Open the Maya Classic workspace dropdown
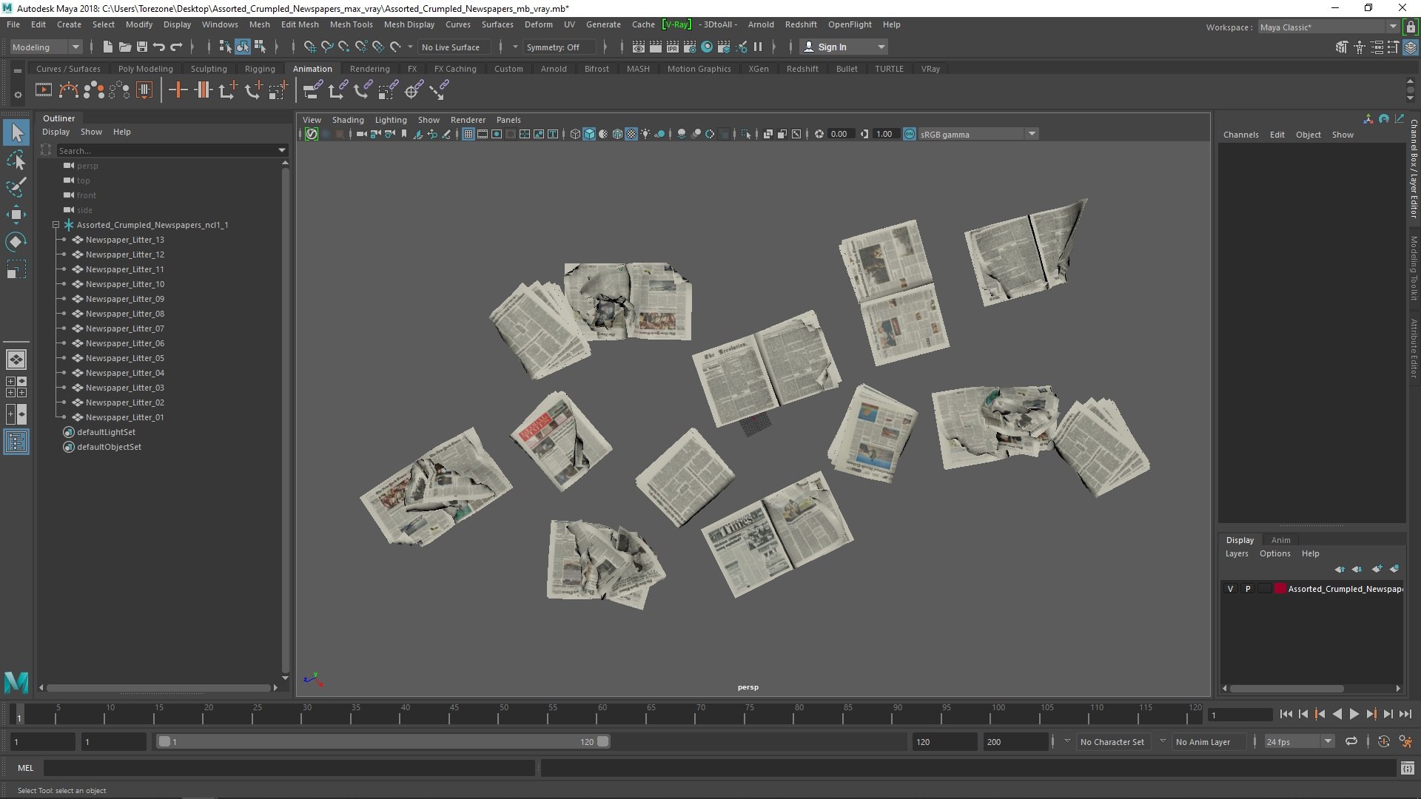The width and height of the screenshot is (1421, 799). (1328, 27)
